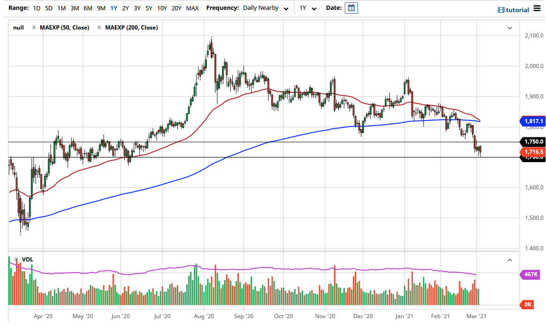Open the hamburger menu icon
Viewport: 546px width, 328px height.
[x=537, y=8]
